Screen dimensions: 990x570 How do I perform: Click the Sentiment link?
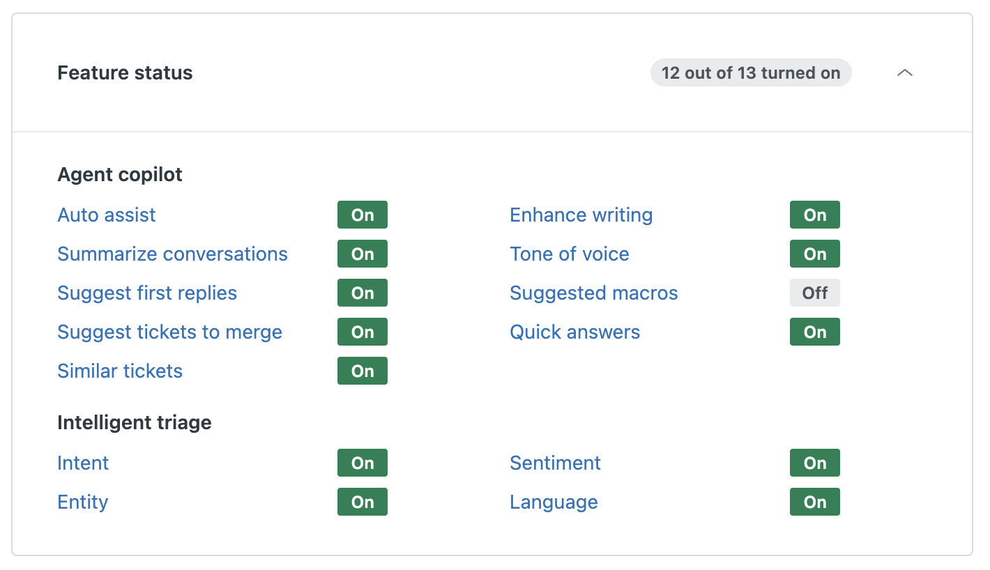pos(555,463)
